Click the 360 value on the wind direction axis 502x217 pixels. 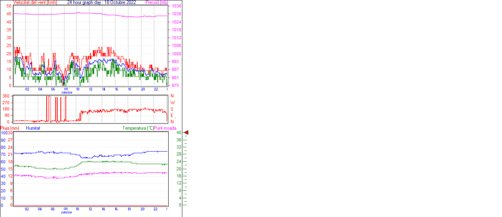pyautogui.click(x=6, y=96)
